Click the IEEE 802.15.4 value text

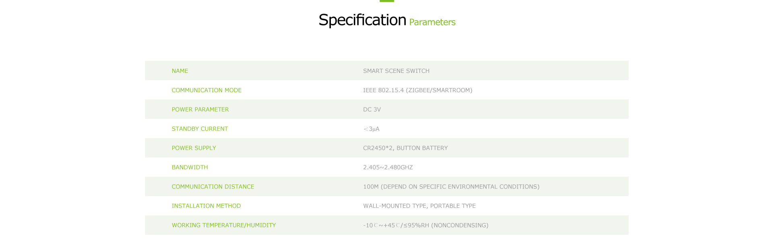click(x=418, y=90)
